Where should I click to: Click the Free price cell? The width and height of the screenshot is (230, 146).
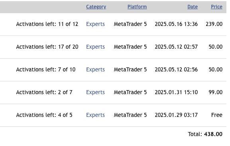tap(217, 115)
